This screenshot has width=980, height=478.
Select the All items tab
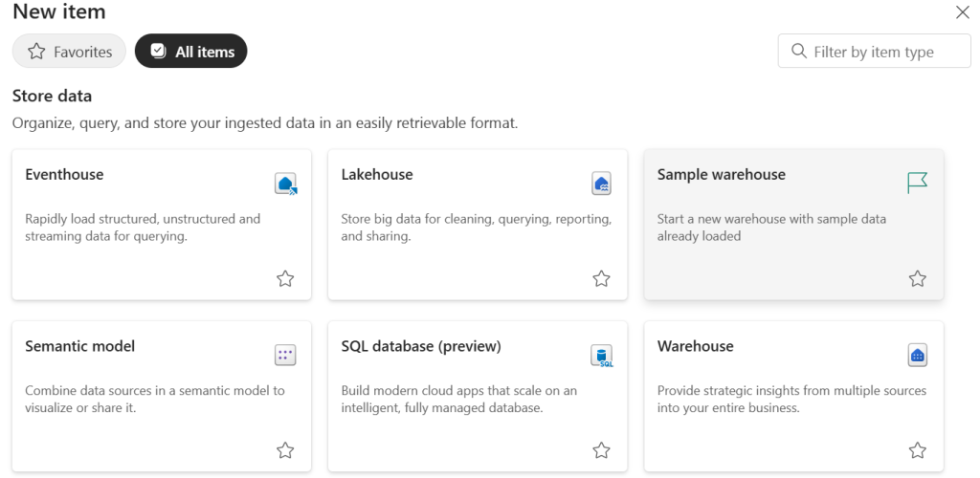click(191, 52)
